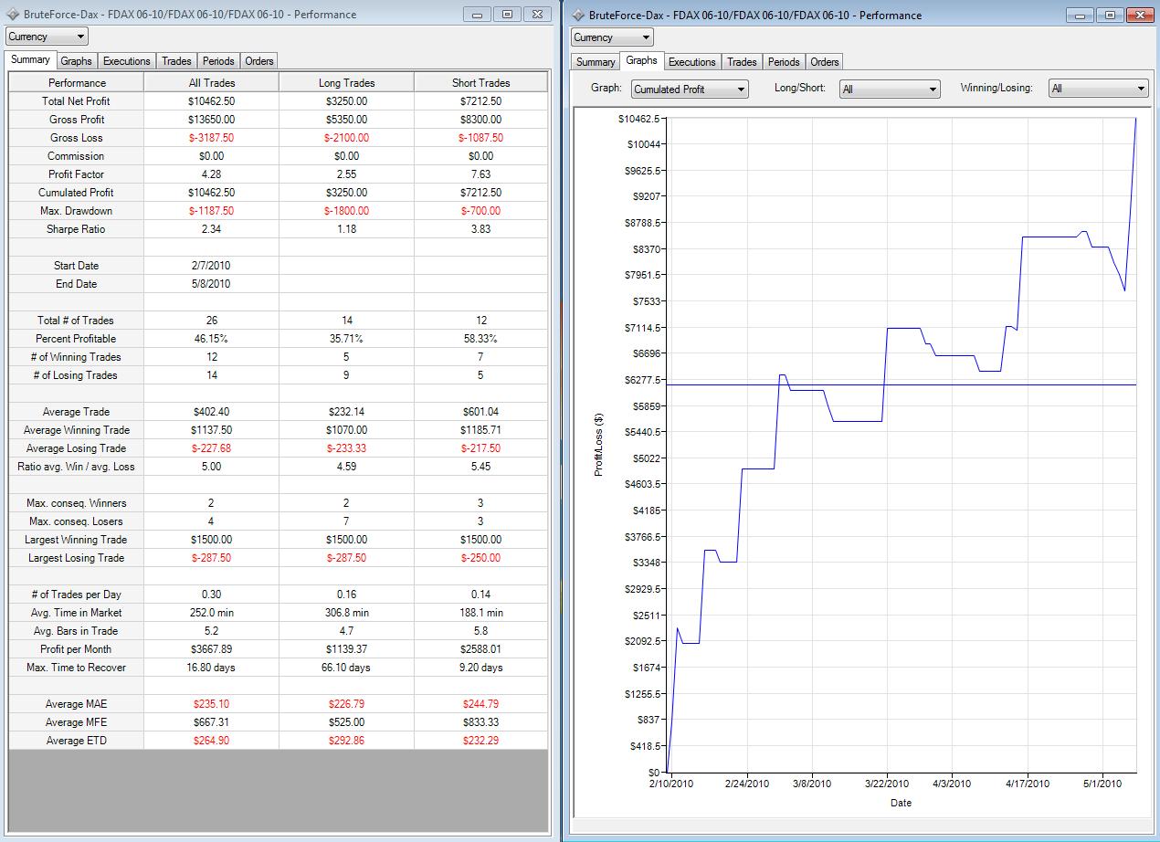Maximize the left Performance window

click(509, 14)
